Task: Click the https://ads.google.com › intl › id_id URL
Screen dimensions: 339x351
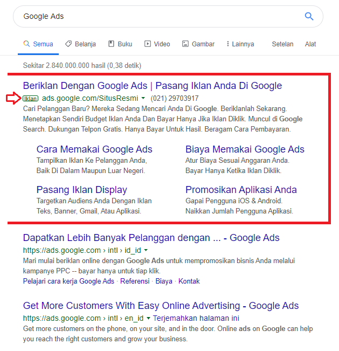Action: point(82,250)
